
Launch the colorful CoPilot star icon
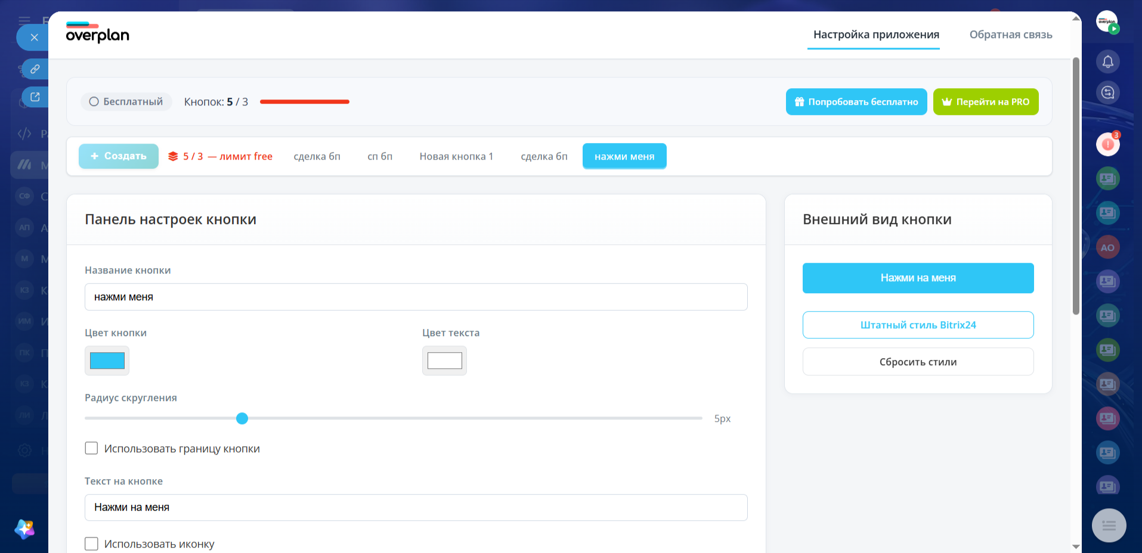(x=24, y=529)
